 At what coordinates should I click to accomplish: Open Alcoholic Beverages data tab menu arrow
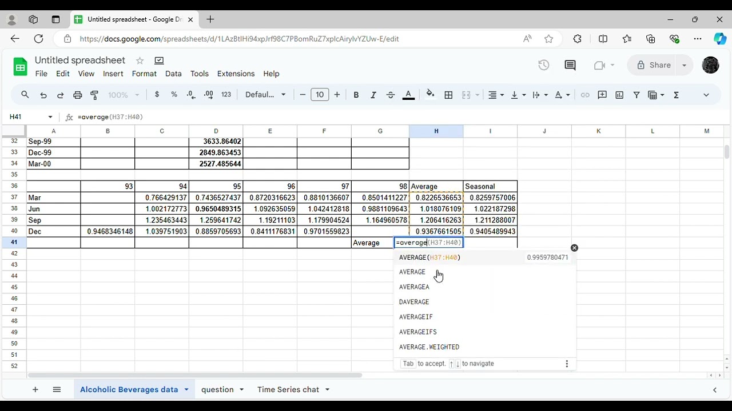[186, 389]
